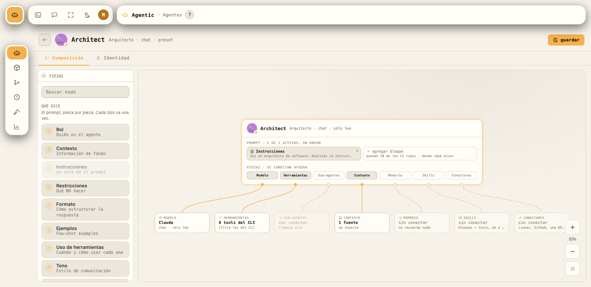Click the "Modelo" pill in the Architect node
This screenshot has width=591, height=287.
pos(262,175)
